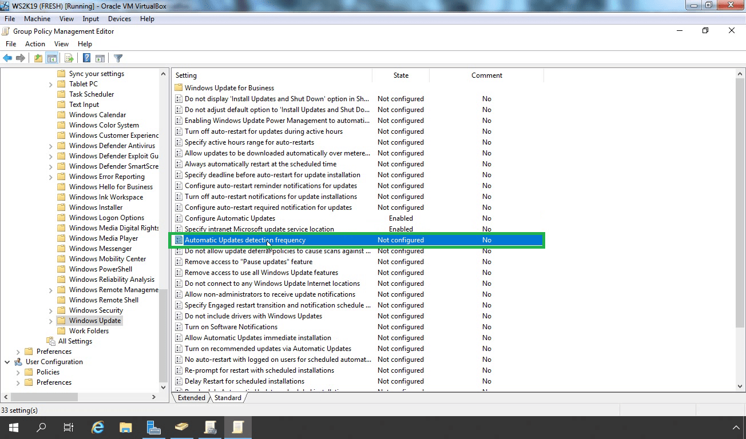The height and width of the screenshot is (439, 746).
Task: Switch to the Extended tab
Action: pos(191,398)
